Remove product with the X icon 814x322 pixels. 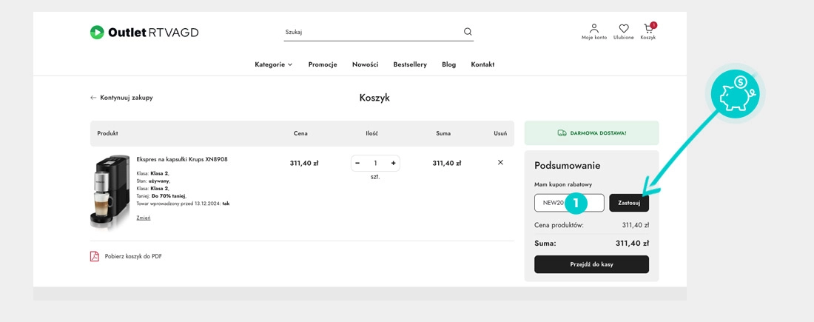pyautogui.click(x=500, y=163)
